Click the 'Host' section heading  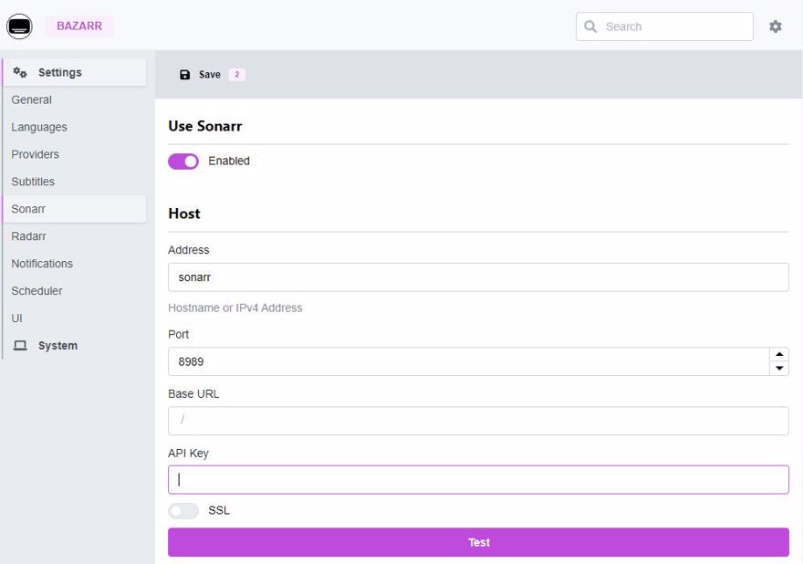click(184, 214)
